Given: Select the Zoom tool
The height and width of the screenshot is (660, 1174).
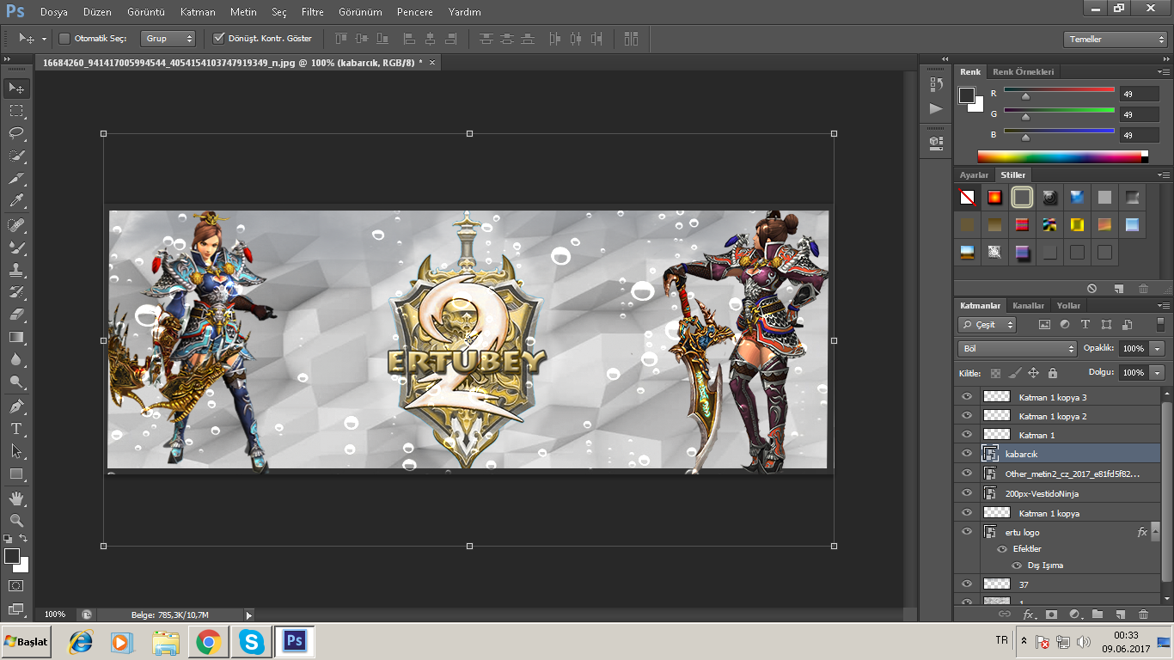Looking at the screenshot, I should [16, 521].
